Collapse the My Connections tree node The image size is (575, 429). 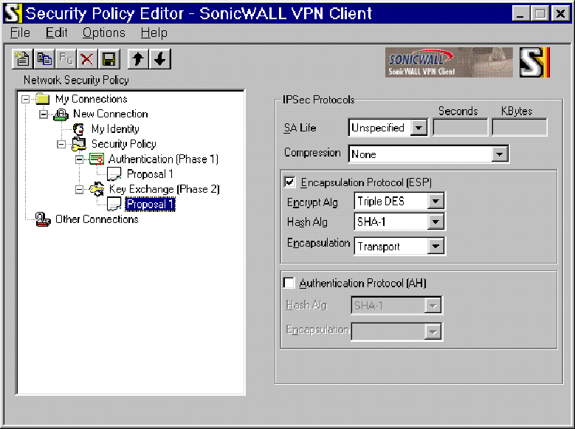25,100
